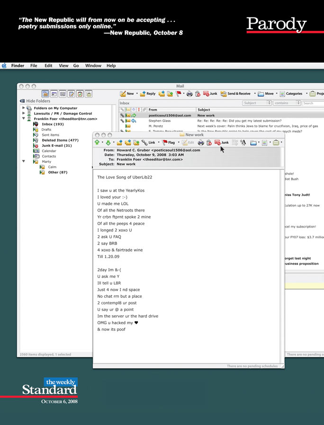Open the Window menu in menu bar
This screenshot has height=425, width=324.
[93, 66]
